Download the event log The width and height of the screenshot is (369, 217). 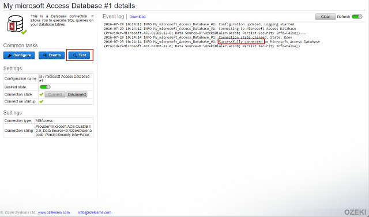[137, 17]
